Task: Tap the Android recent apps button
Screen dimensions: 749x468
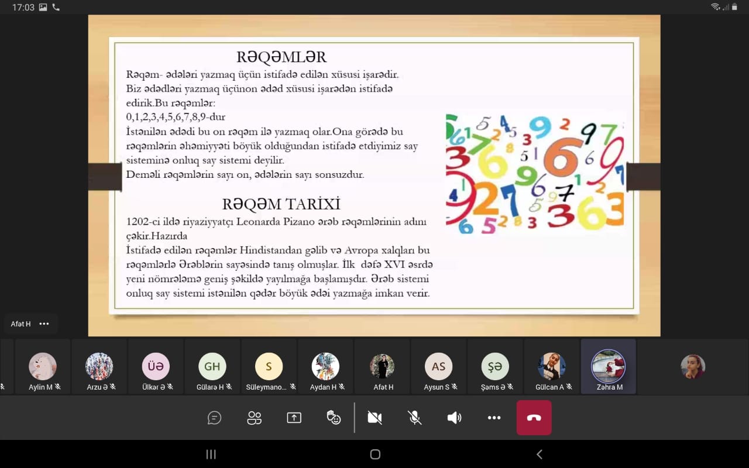Action: [211, 455]
